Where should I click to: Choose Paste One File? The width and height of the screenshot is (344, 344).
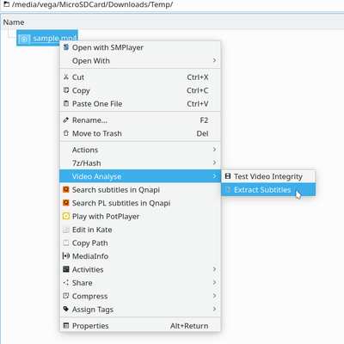[140, 103]
